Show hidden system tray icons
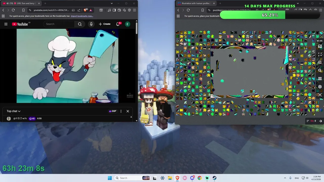 tap(285, 178)
